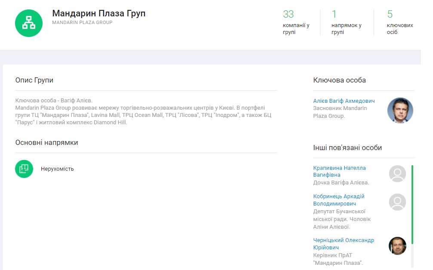Screen dimensions: 433x270
Task: Click the Нерухомість direction label
Action: tap(57, 169)
